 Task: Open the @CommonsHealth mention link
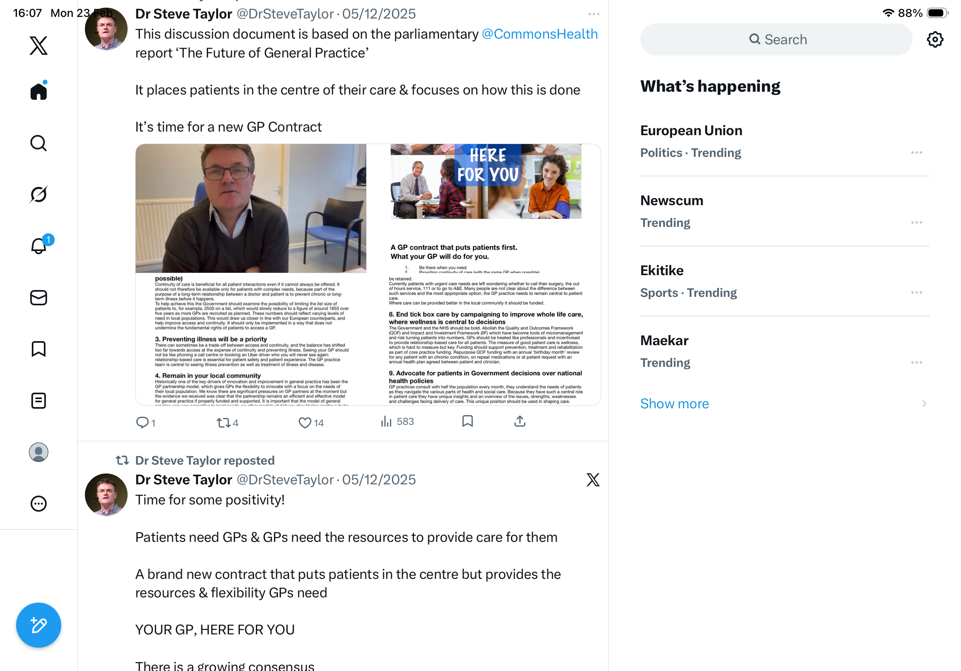pos(540,34)
